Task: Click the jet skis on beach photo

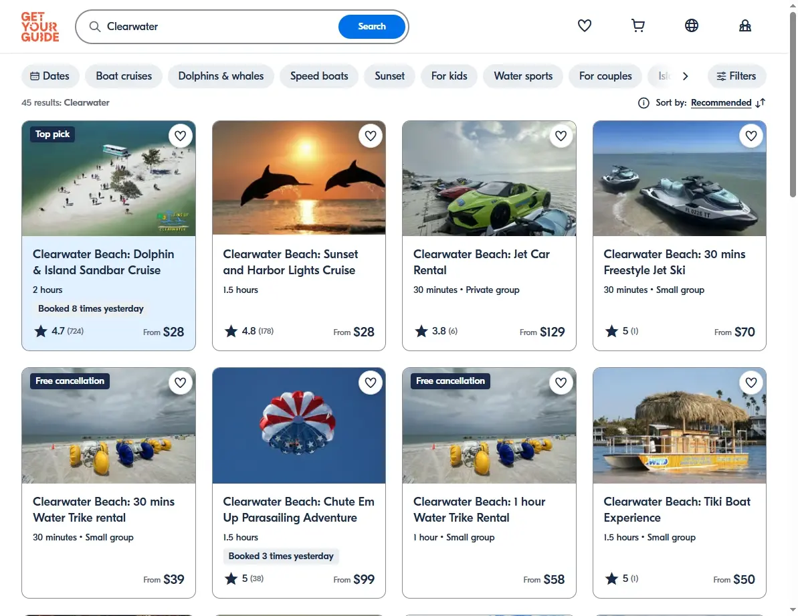Action: (x=680, y=179)
